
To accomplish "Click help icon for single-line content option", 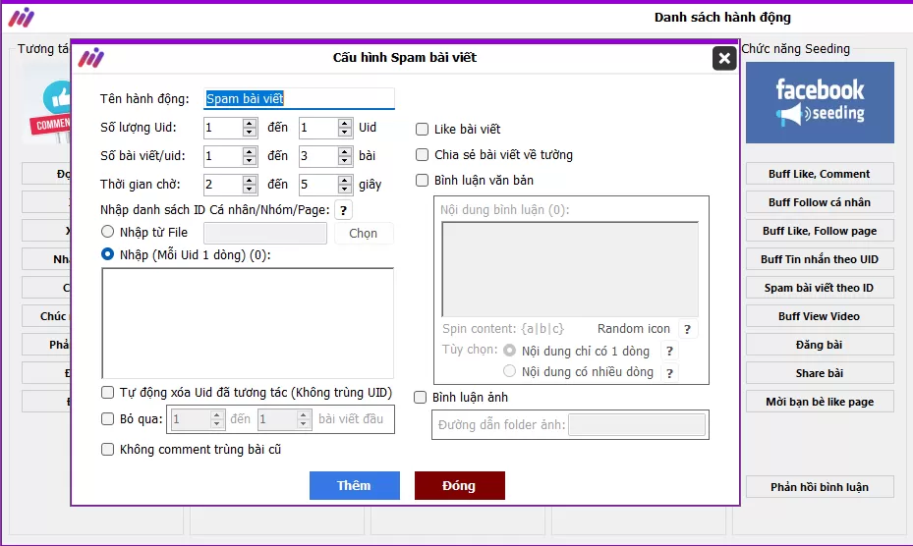I will click(x=669, y=352).
